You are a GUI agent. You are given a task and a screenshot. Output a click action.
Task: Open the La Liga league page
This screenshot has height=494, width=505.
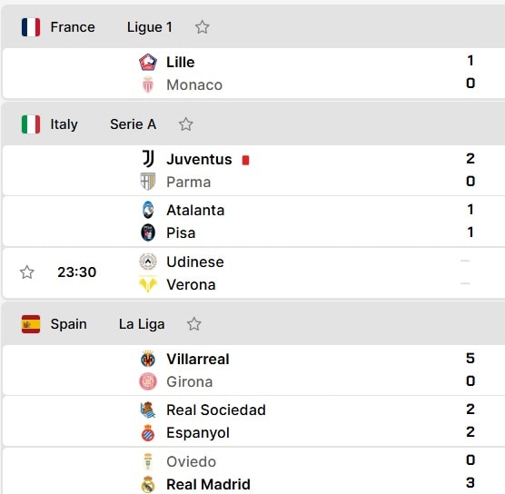tap(142, 324)
